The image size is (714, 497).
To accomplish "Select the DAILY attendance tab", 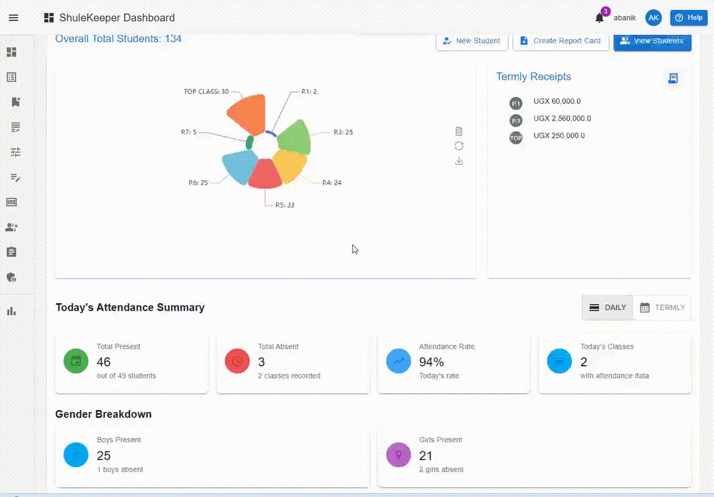I will (x=607, y=307).
